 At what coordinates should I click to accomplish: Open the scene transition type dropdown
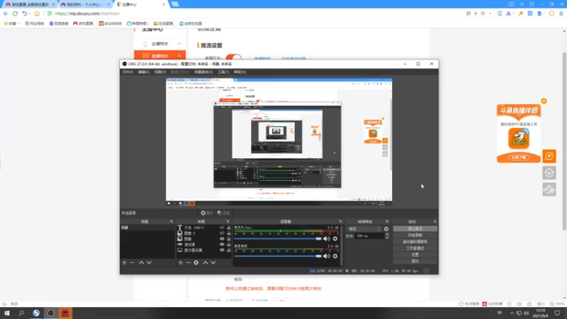(364, 229)
